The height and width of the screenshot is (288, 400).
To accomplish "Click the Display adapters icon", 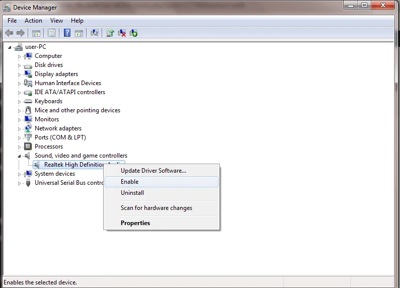I will click(x=28, y=74).
